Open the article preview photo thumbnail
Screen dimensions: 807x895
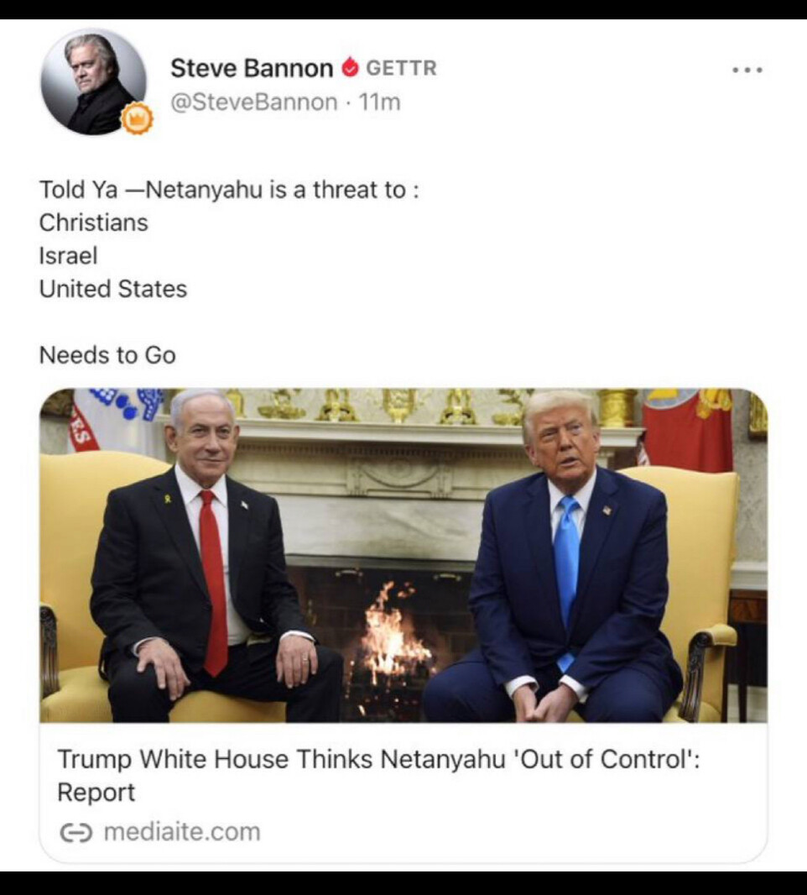[403, 555]
